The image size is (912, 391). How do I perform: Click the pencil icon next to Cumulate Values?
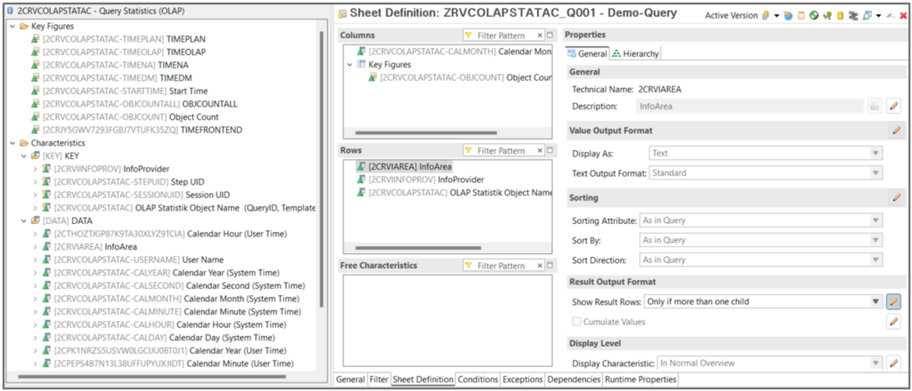coord(893,322)
